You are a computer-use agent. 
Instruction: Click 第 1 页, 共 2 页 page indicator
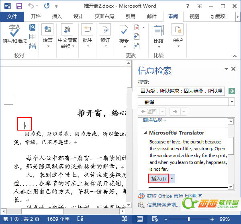click(21, 219)
